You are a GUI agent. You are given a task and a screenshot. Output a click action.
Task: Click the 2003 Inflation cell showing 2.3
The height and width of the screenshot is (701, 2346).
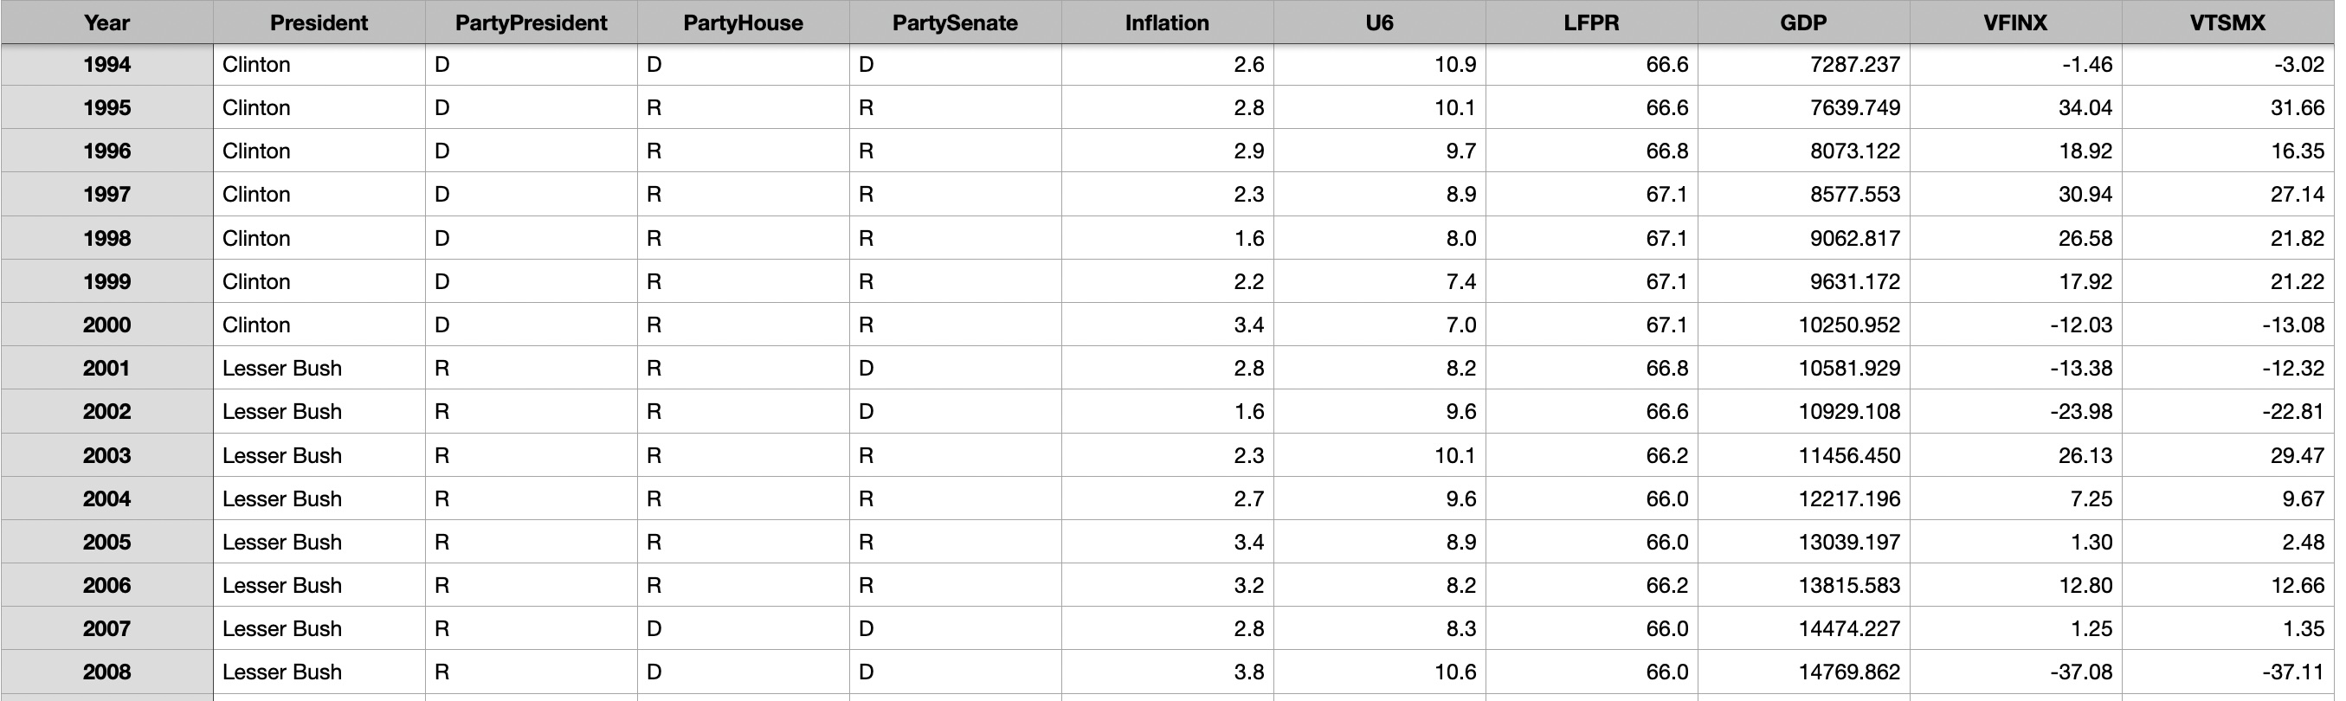pyautogui.click(x=1168, y=455)
